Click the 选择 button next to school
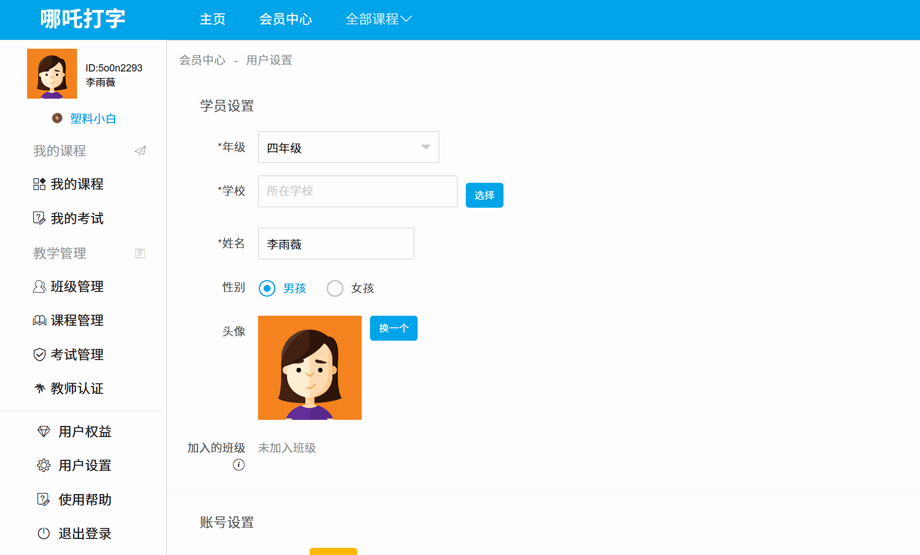 pyautogui.click(x=484, y=196)
